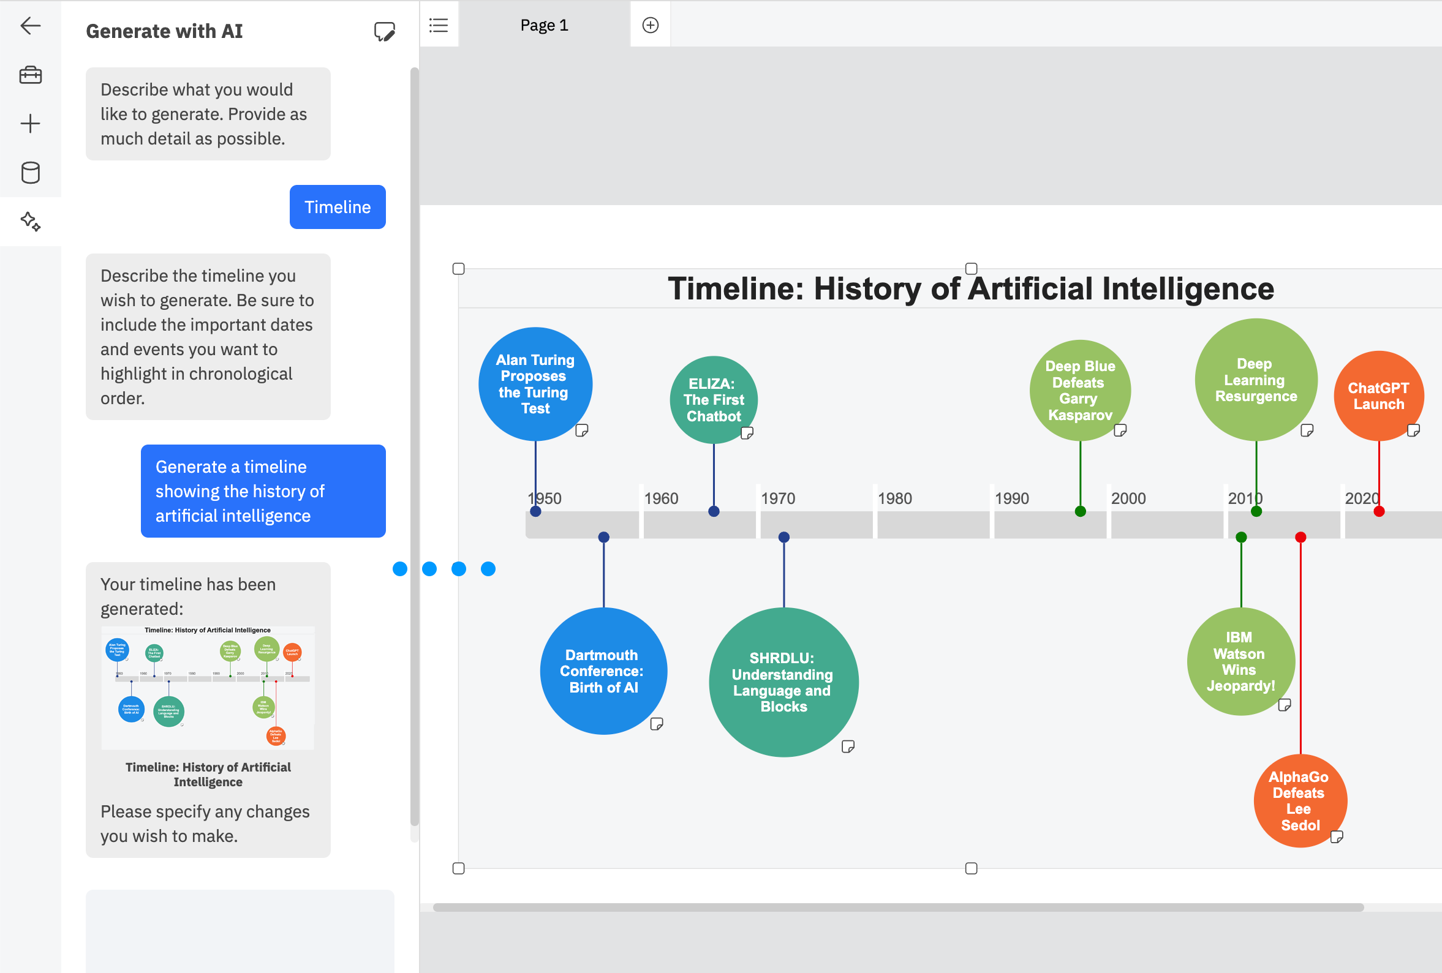
Task: Click the bottom-middle selection handle of timeline
Action: 971,868
